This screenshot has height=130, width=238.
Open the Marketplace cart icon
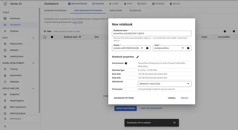(5, 119)
